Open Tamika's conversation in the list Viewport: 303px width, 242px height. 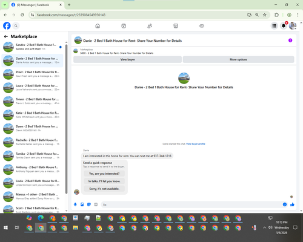(x=32, y=155)
